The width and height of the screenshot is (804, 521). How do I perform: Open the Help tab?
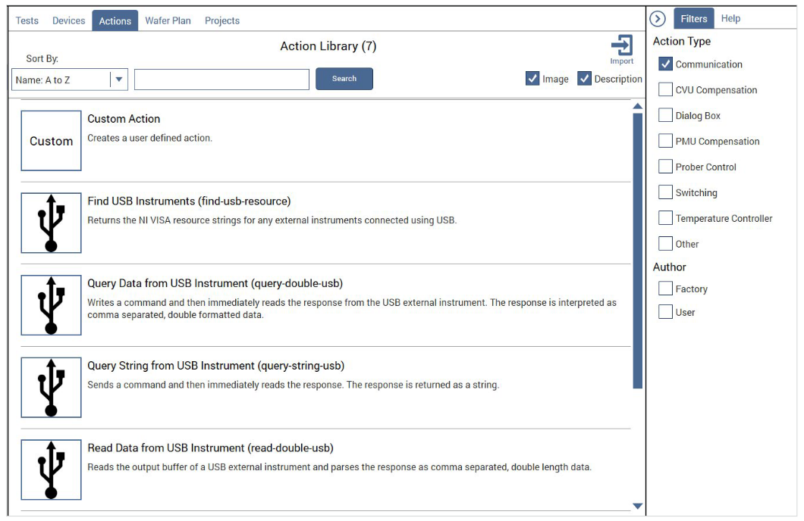click(x=730, y=19)
